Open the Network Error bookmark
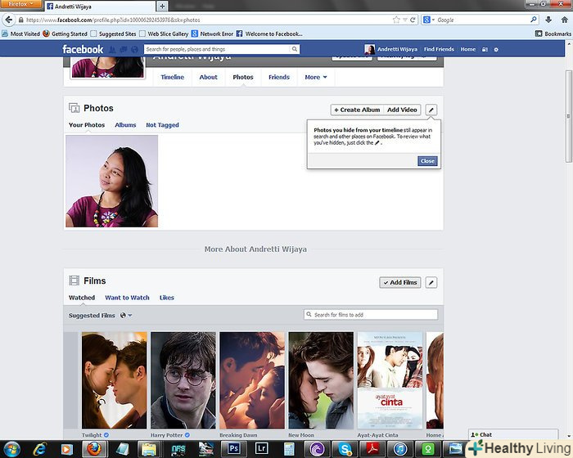The height and width of the screenshot is (458, 573). pyautogui.click(x=212, y=34)
